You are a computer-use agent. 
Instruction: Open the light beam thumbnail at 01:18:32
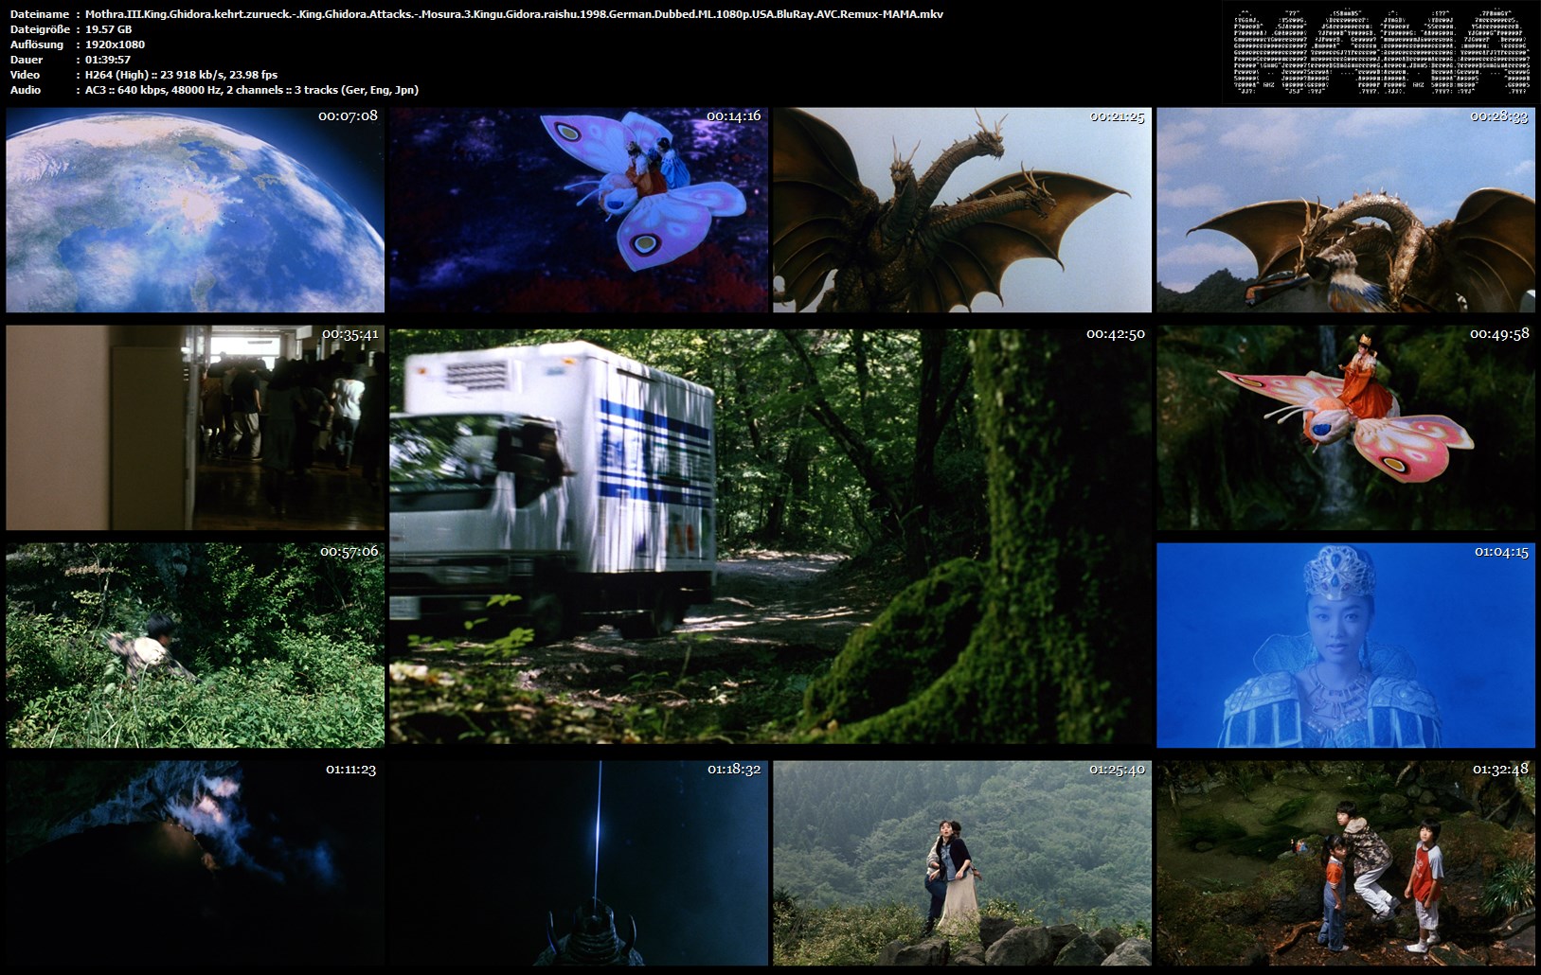click(x=579, y=863)
